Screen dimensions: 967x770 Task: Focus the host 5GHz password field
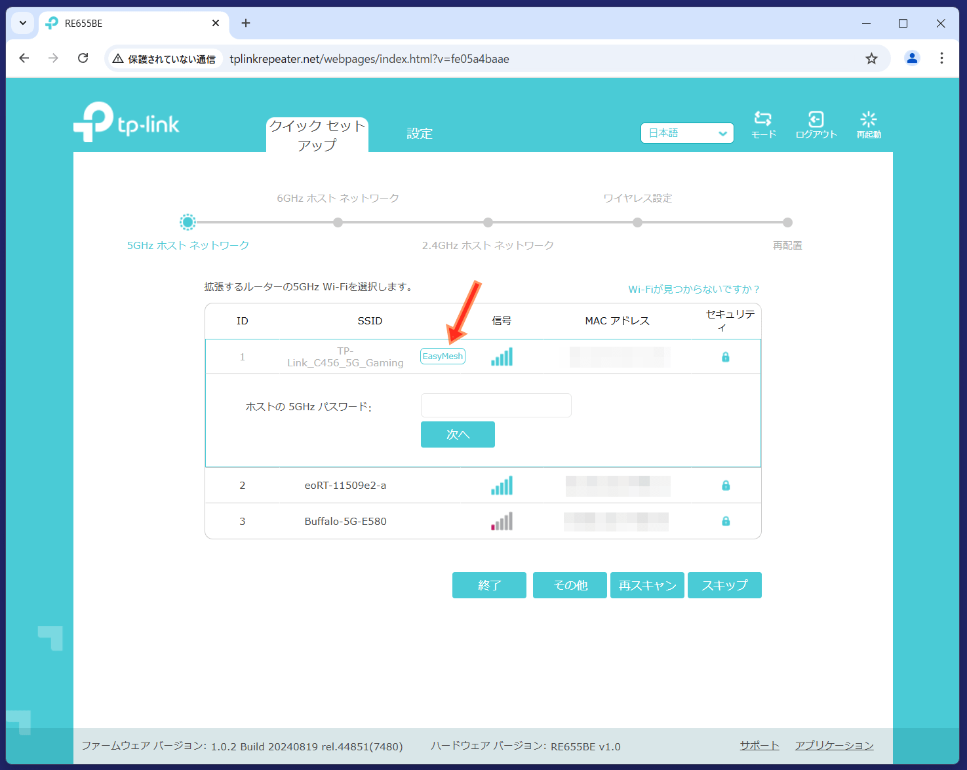496,405
